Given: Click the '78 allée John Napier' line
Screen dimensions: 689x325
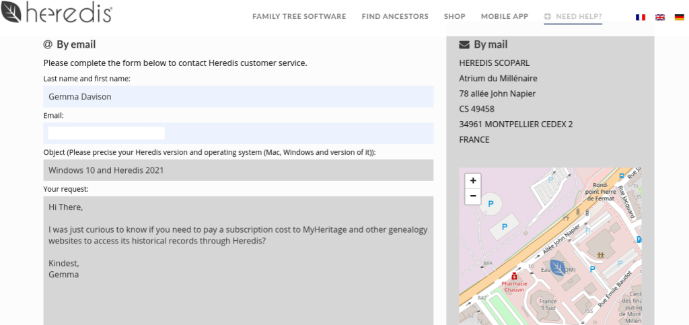Looking at the screenshot, I should click(497, 94).
